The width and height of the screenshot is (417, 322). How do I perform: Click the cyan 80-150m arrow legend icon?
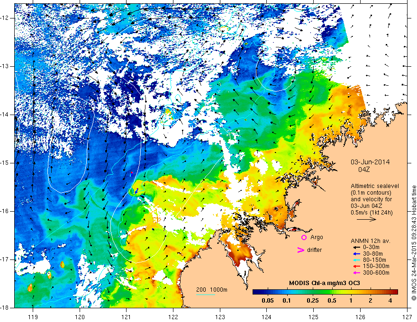pos(357,260)
